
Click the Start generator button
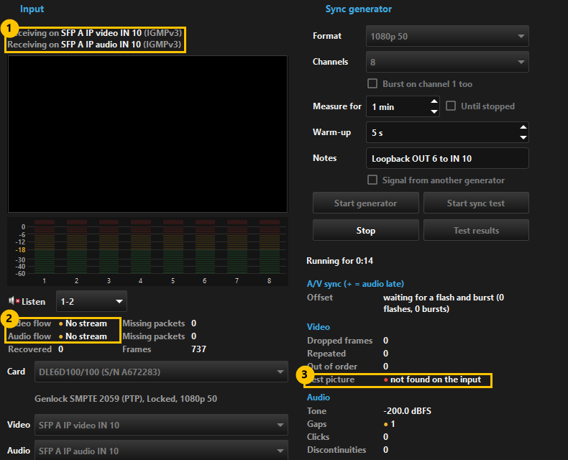point(365,203)
